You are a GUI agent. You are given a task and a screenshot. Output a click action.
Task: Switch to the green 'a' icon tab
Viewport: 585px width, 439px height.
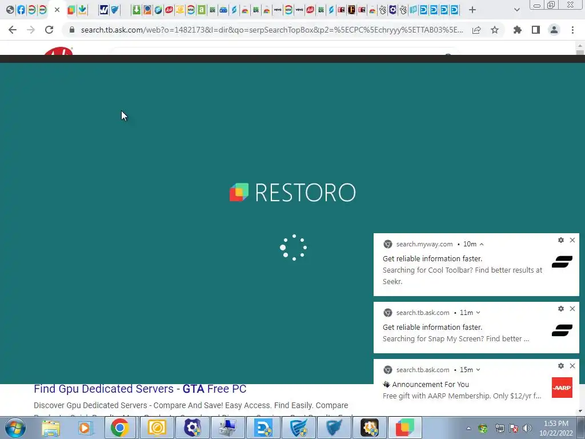click(x=202, y=10)
